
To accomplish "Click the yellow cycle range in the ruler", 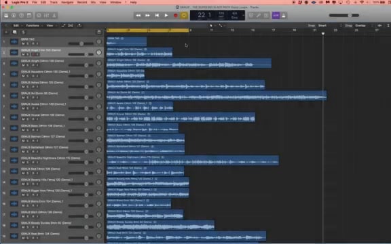I will point(147,30).
